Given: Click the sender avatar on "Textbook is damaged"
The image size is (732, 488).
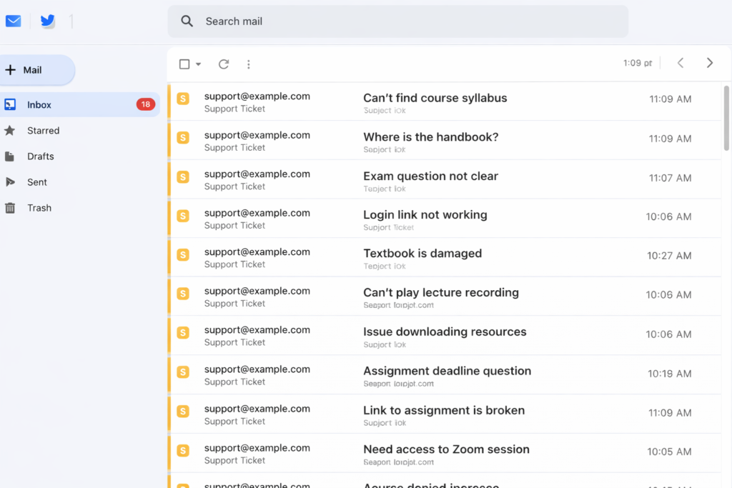Looking at the screenshot, I should pos(183,254).
